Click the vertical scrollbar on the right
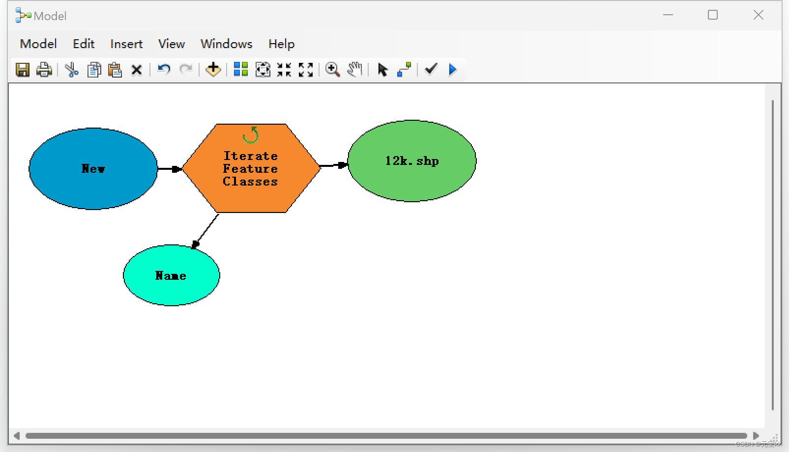Screen dimensions: 789x452 click(773, 255)
